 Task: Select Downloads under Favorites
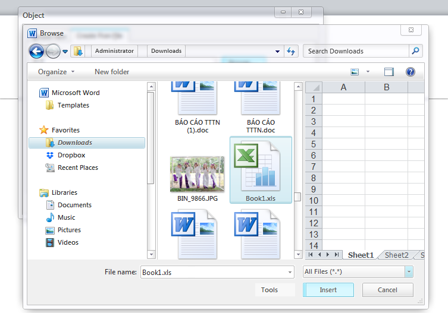tap(87, 143)
